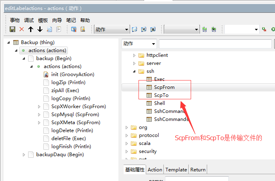Click the orange document with person icon

coord(83,29)
